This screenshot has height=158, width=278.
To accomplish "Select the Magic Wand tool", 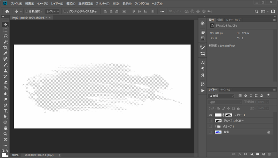I will tap(5, 42).
